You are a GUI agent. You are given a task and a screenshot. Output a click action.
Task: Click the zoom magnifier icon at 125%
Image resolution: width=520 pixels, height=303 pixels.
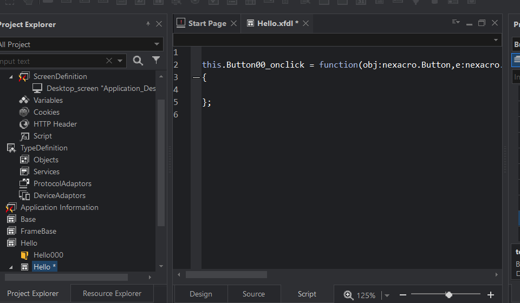348,295
